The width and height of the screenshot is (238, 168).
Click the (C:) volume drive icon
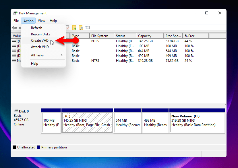pyautogui.click(x=14, y=41)
